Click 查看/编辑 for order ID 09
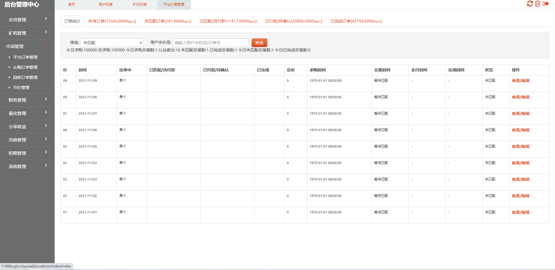 (x=520, y=81)
